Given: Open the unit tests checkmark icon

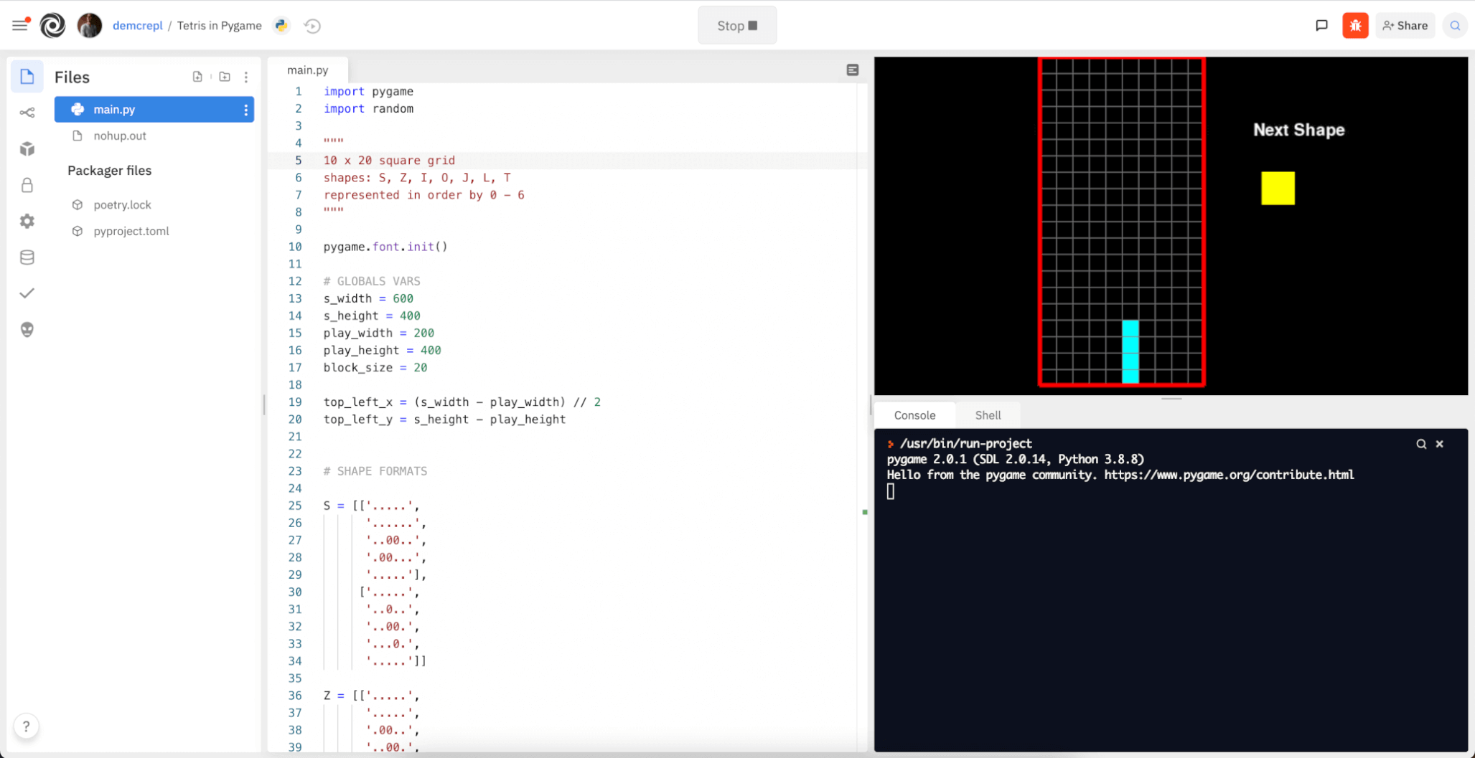Looking at the screenshot, I should click(x=27, y=293).
